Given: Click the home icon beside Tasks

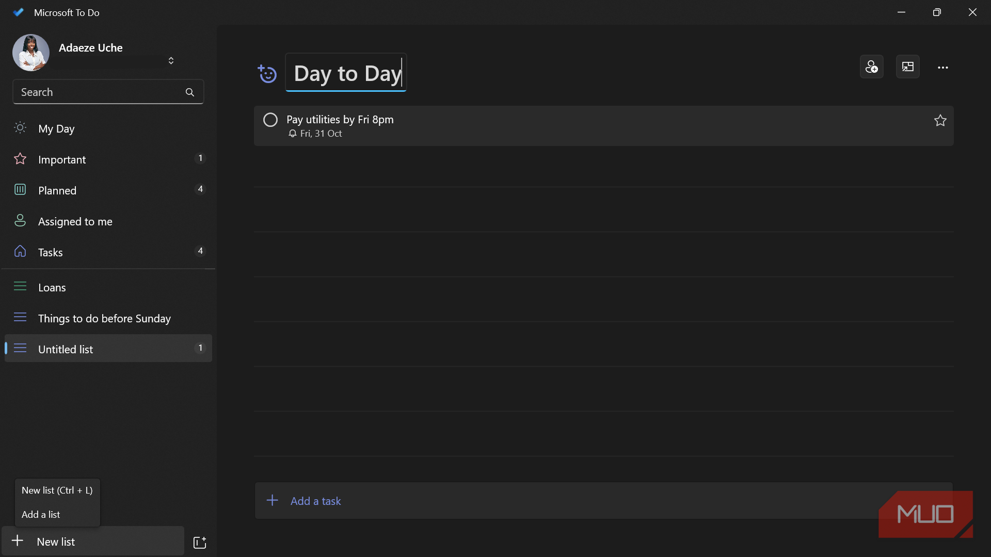Looking at the screenshot, I should [x=20, y=251].
